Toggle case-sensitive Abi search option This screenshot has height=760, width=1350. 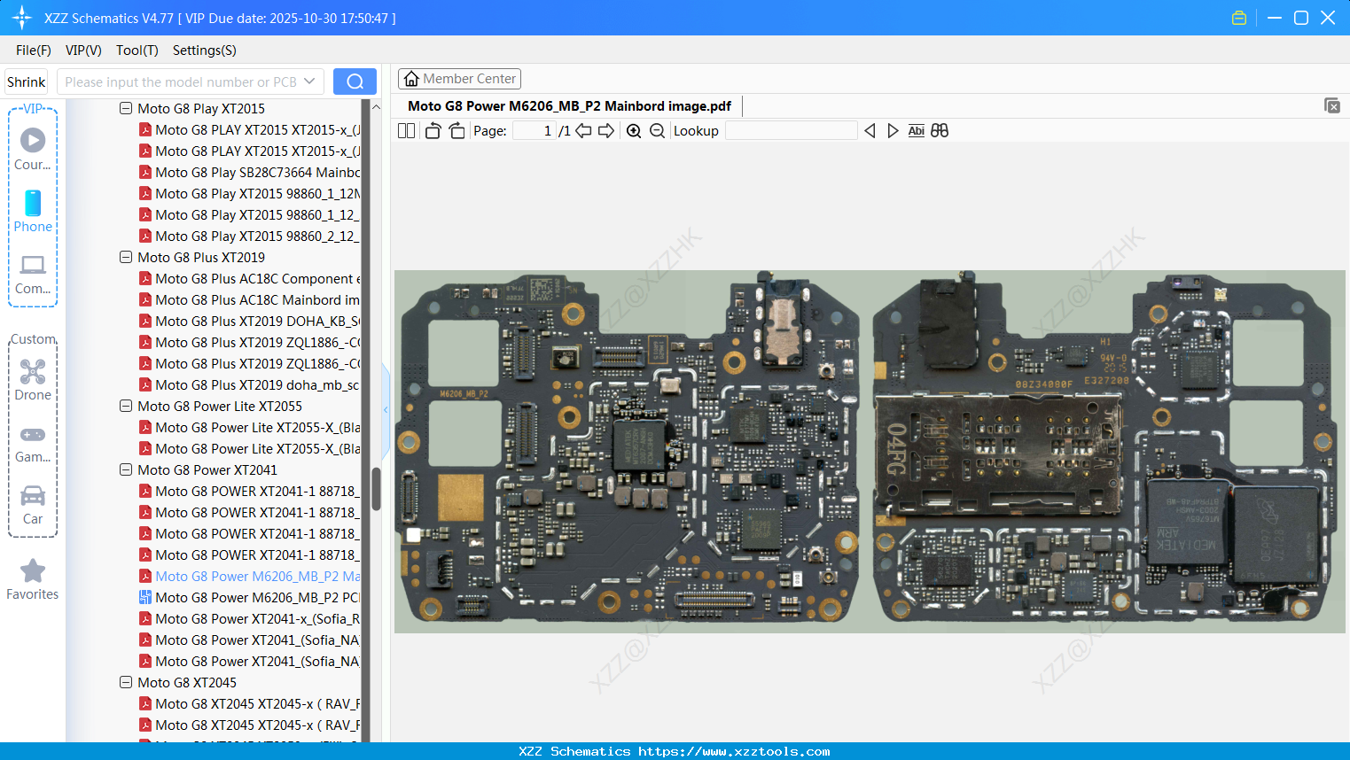coord(916,130)
